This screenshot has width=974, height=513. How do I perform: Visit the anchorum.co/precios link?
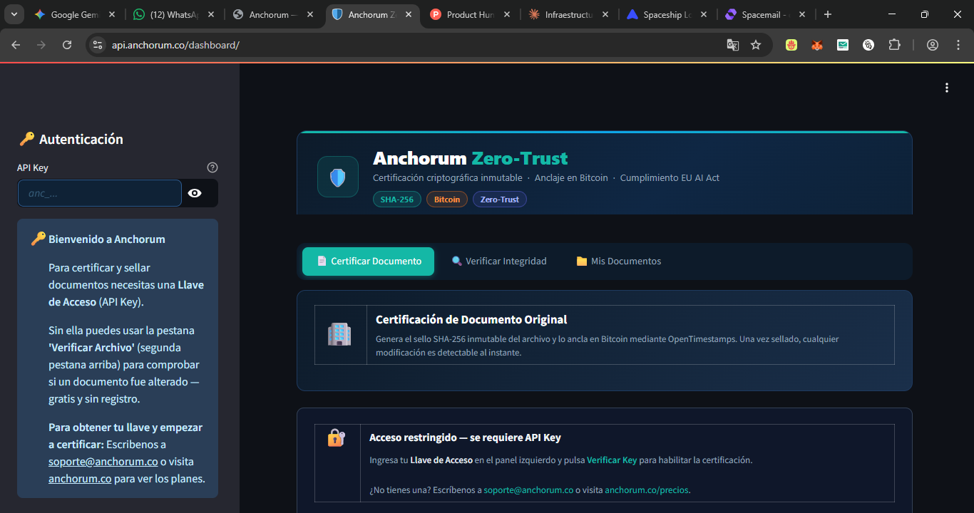pos(647,489)
